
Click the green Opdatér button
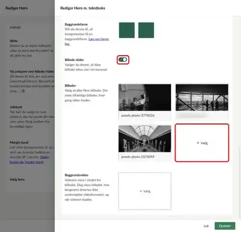[225, 226]
